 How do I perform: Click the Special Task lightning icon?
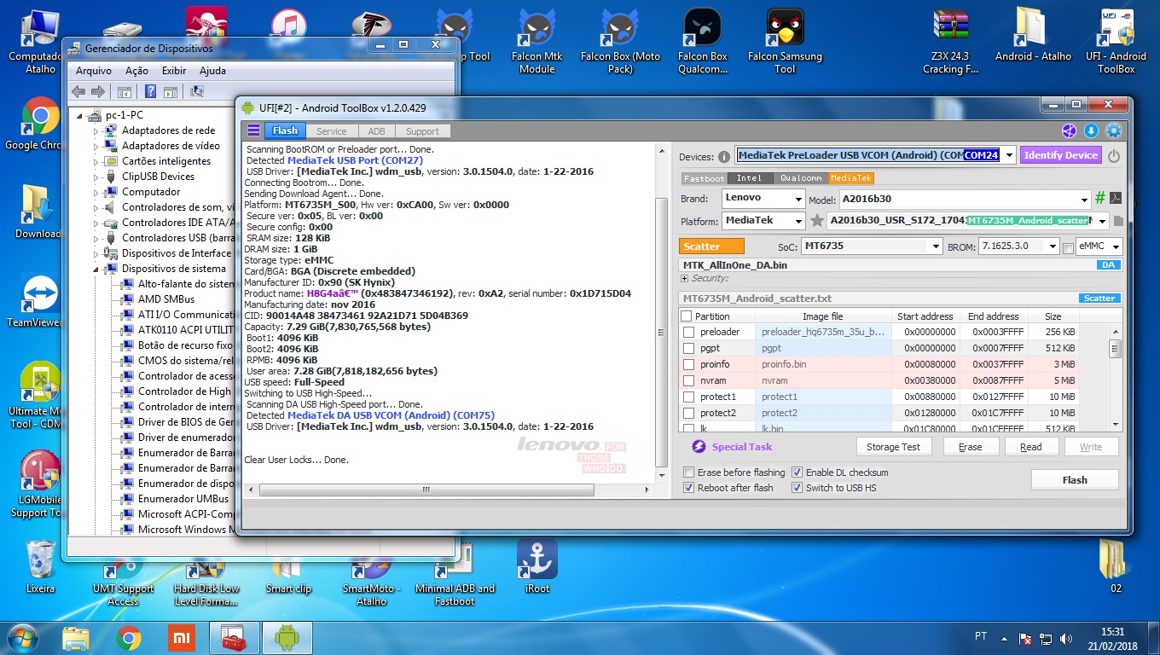click(699, 447)
